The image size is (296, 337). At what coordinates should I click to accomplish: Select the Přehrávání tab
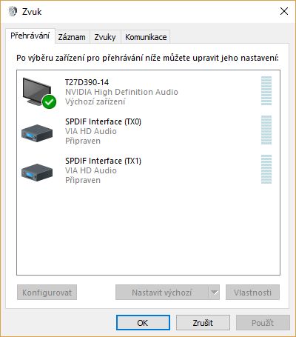click(x=30, y=36)
